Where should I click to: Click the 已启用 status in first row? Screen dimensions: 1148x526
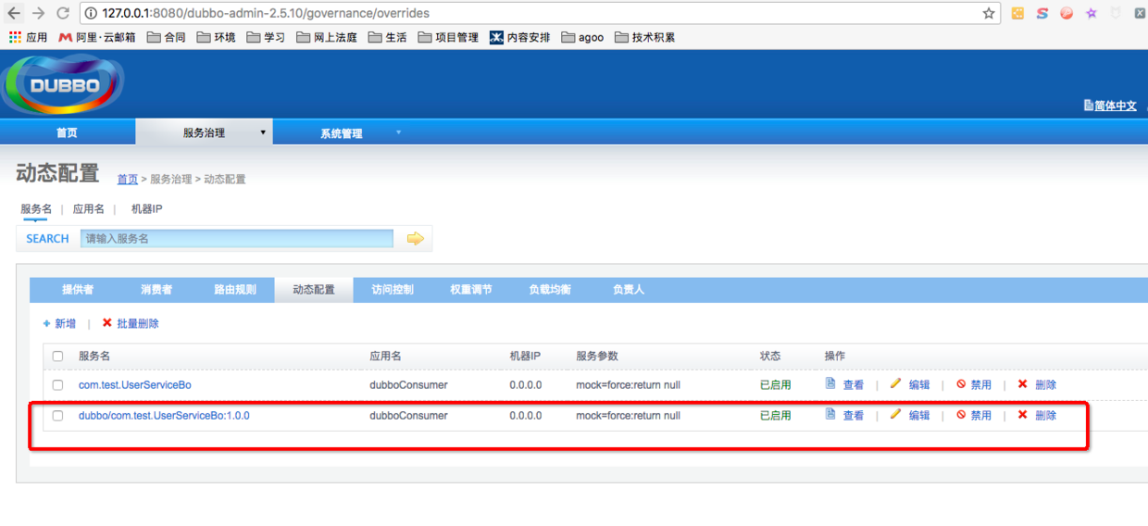[776, 384]
